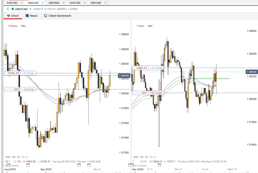The height and width of the screenshot is (173, 258).
Task: Open the Client Sentiment tab
Action: click(x=58, y=16)
